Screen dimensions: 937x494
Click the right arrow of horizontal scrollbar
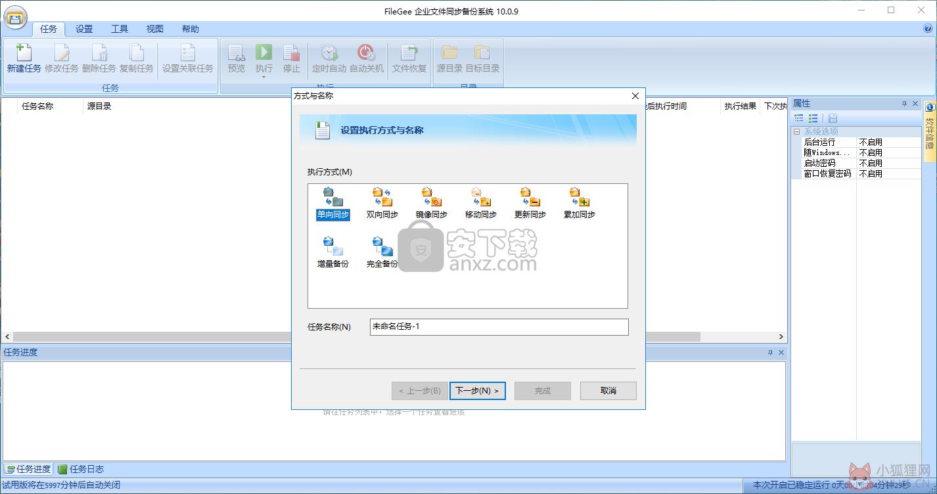[x=781, y=336]
